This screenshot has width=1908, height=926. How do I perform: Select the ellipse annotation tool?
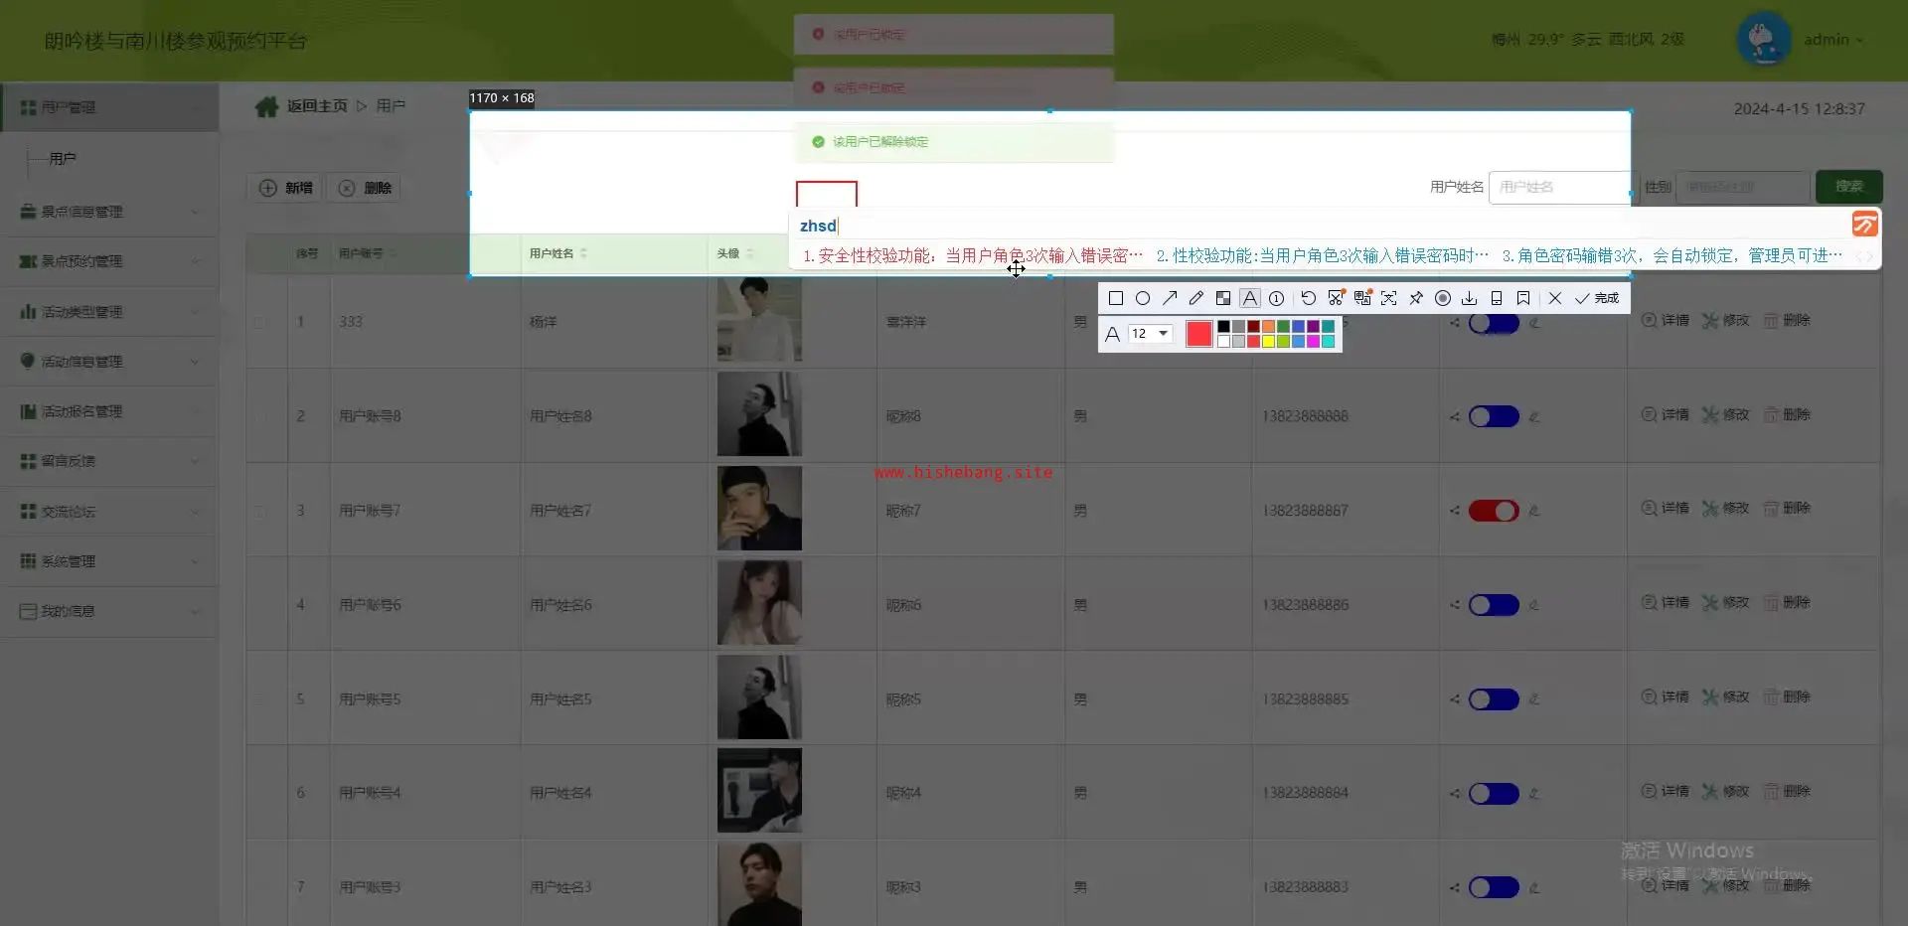click(1143, 298)
